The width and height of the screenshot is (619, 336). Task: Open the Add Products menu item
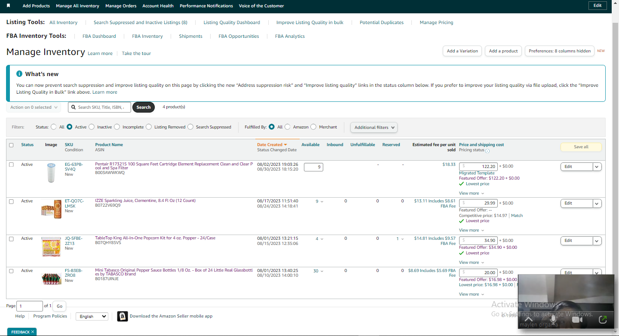pyautogui.click(x=36, y=6)
